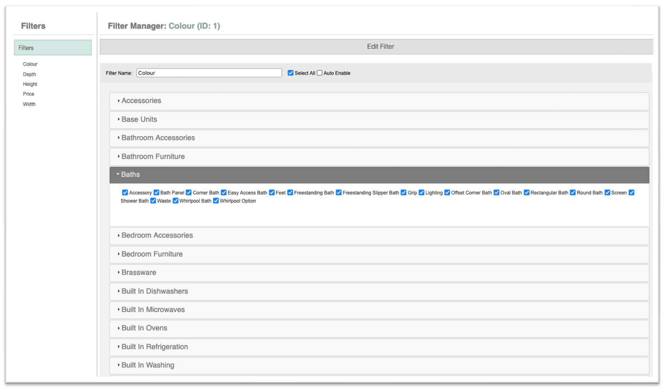Uncheck the Select All checkbox
The width and height of the screenshot is (666, 388).
point(291,73)
